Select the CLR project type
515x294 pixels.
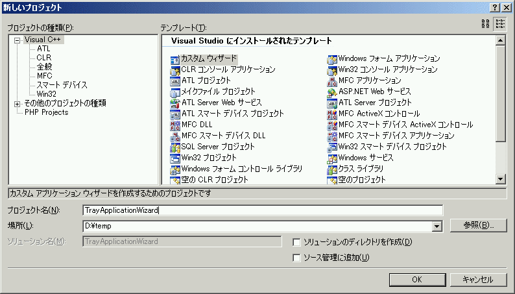coord(43,58)
